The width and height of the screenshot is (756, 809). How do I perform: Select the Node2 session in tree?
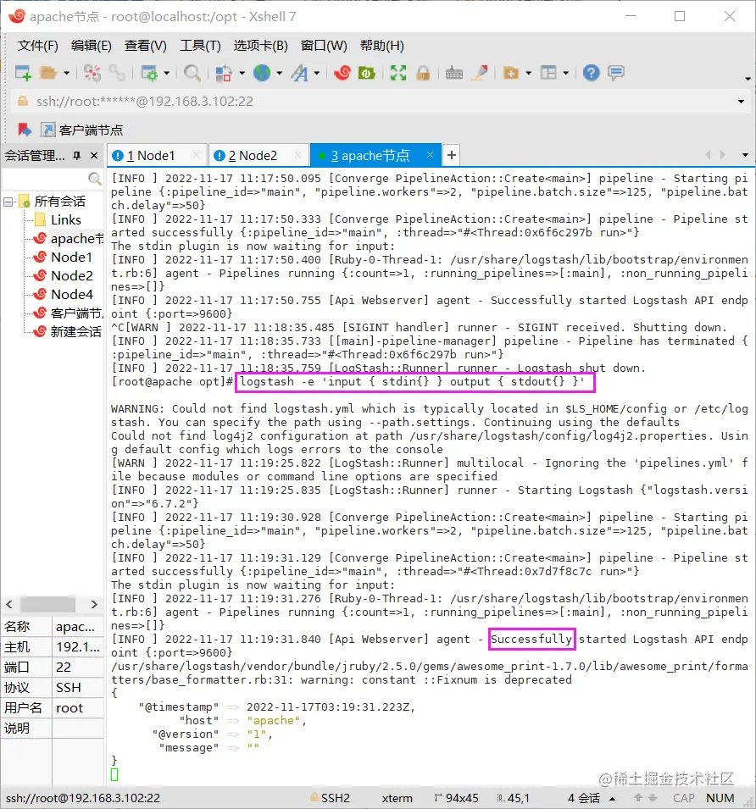pos(63,276)
